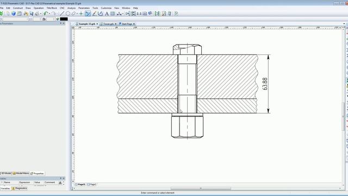Click the green undo arrow
The height and width of the screenshot is (196, 348).
point(46,14)
